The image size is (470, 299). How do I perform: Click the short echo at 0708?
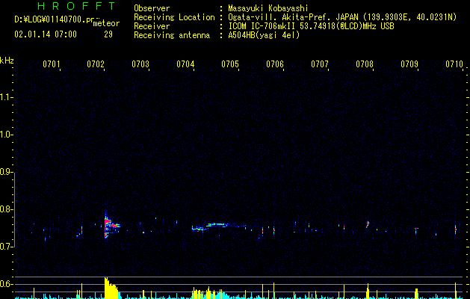click(x=368, y=224)
